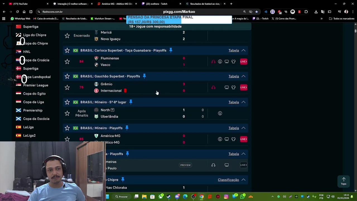The height and width of the screenshot is (201, 357).
Task: Open Tabela link for Carioca Taça Guanabara
Action: (x=234, y=51)
